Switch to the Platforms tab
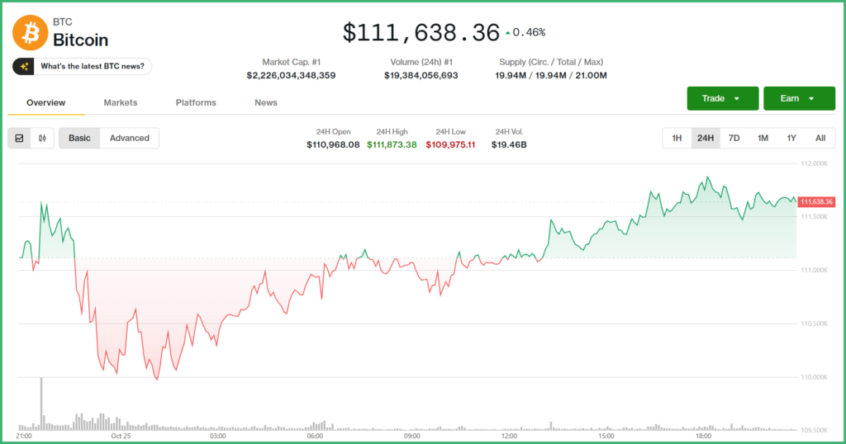 [196, 102]
